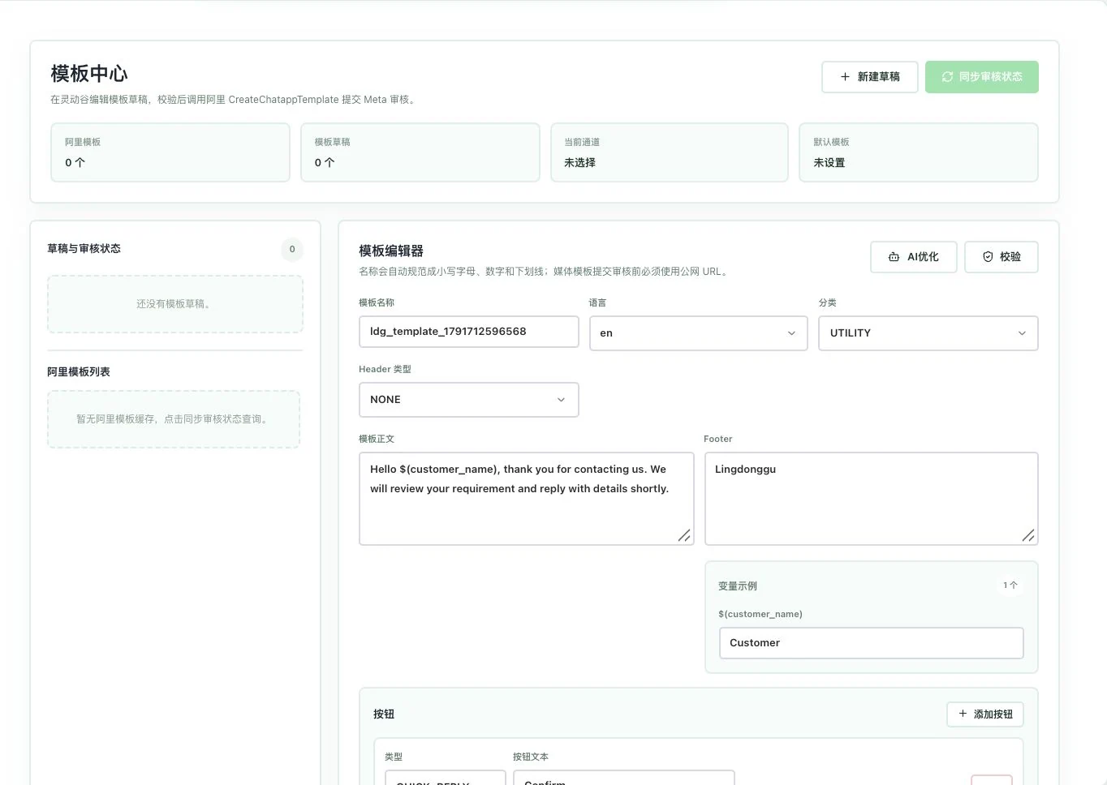Click the 模板编辑器 heading
Screen dimensions: 1107x785
(x=391, y=251)
